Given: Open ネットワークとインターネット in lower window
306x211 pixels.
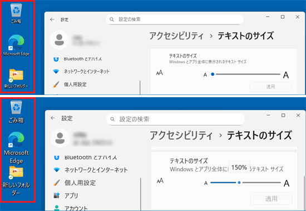Looking at the screenshot, I should click(96, 170).
